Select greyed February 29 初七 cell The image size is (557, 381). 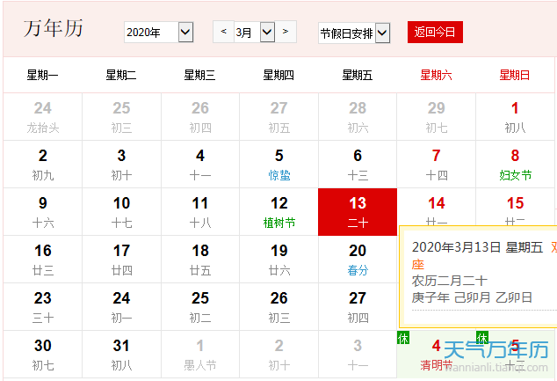[x=437, y=117]
